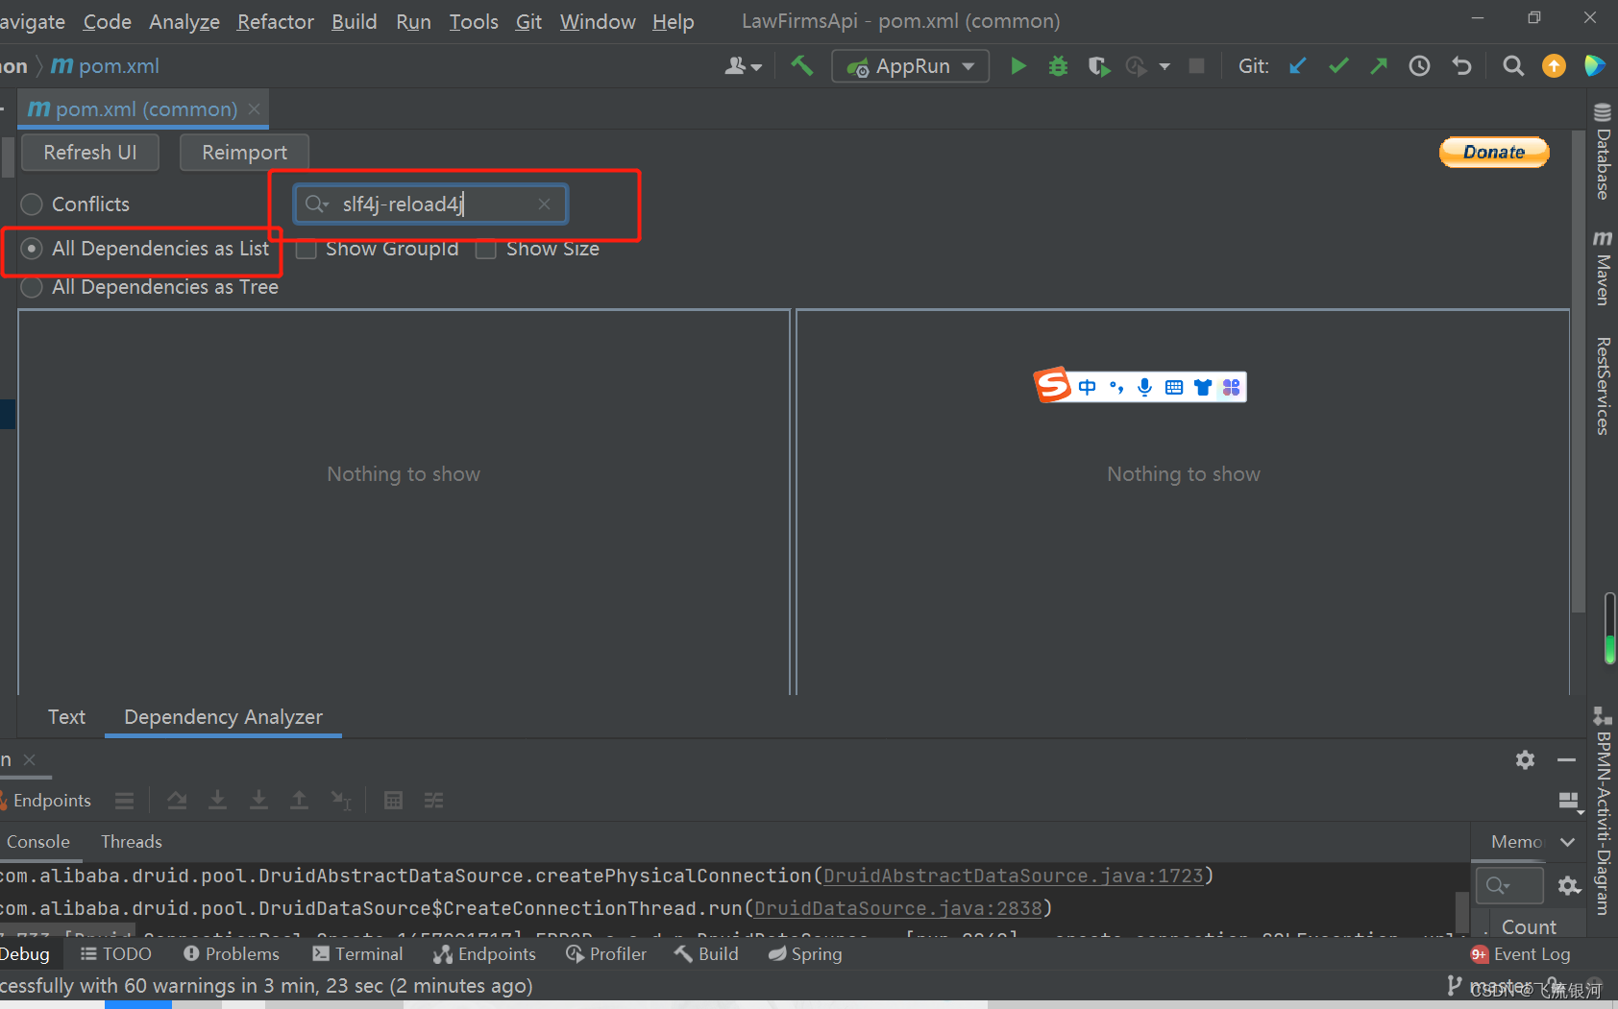Switch to the Text tab
Screen dimensions: 1618x1009
tap(65, 716)
